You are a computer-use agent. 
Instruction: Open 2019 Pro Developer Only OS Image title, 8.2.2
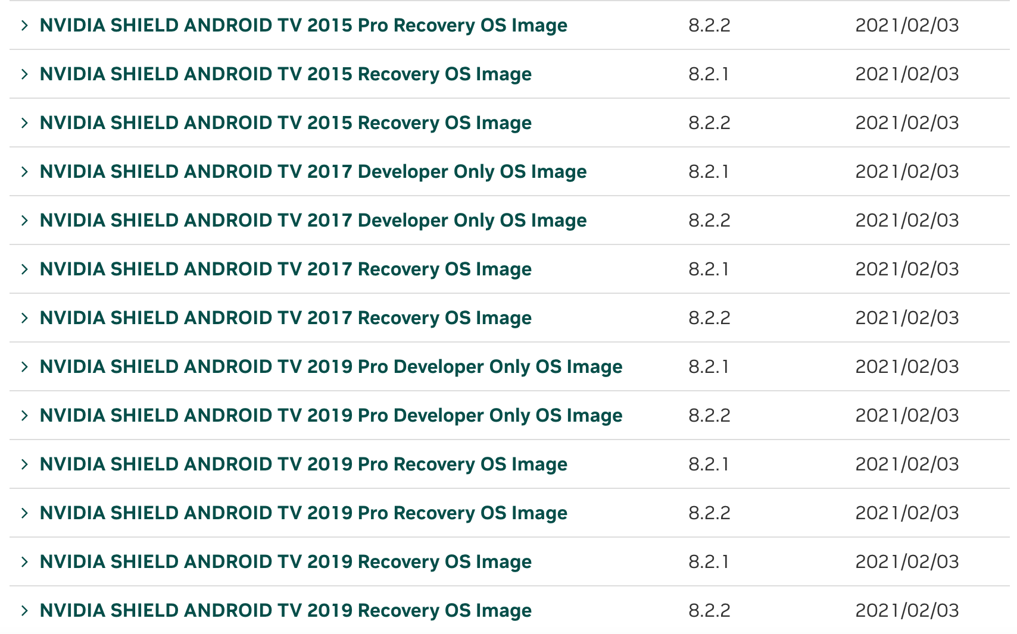pos(331,416)
